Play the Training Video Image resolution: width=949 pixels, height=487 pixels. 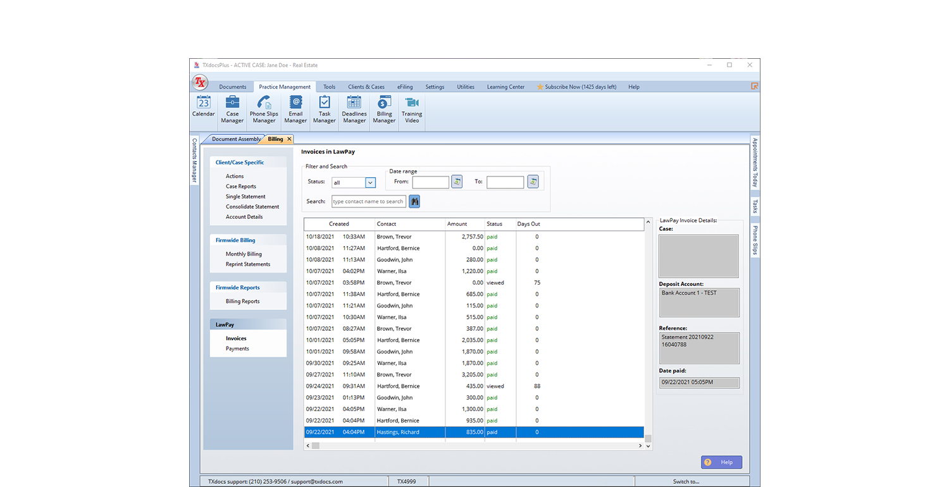(x=412, y=109)
